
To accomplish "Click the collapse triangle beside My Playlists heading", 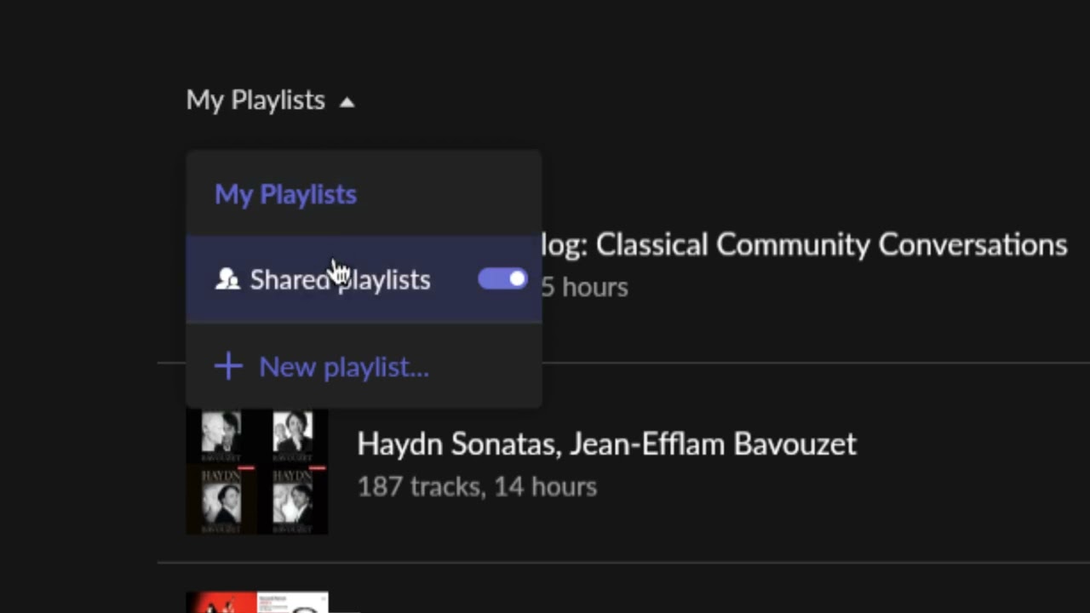I will coord(347,102).
